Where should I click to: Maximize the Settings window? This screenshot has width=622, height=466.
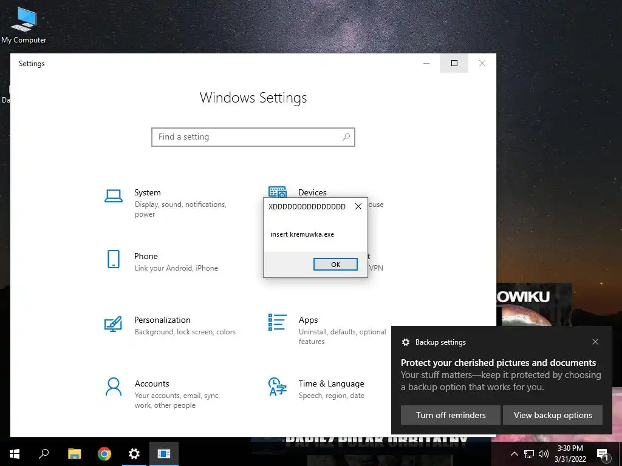pyautogui.click(x=454, y=63)
